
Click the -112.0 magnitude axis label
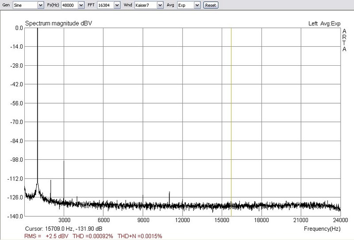tap(15, 179)
